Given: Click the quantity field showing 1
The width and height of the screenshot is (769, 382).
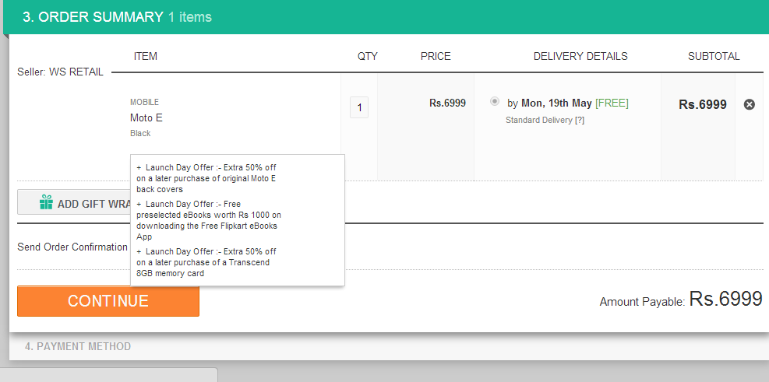Looking at the screenshot, I should [359, 107].
